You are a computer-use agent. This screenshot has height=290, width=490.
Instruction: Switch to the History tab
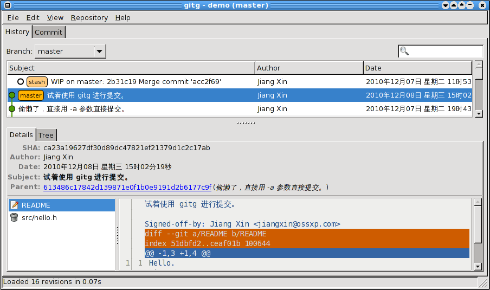pos(17,32)
